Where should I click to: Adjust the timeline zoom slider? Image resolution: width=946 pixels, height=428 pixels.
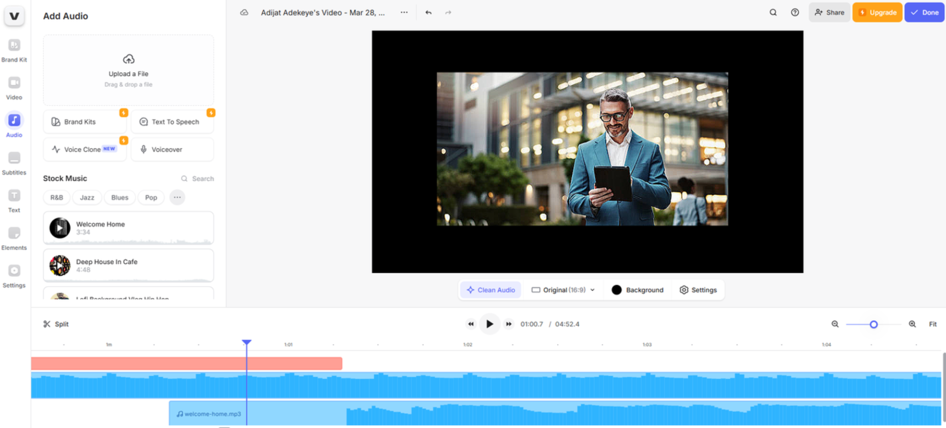click(x=873, y=324)
